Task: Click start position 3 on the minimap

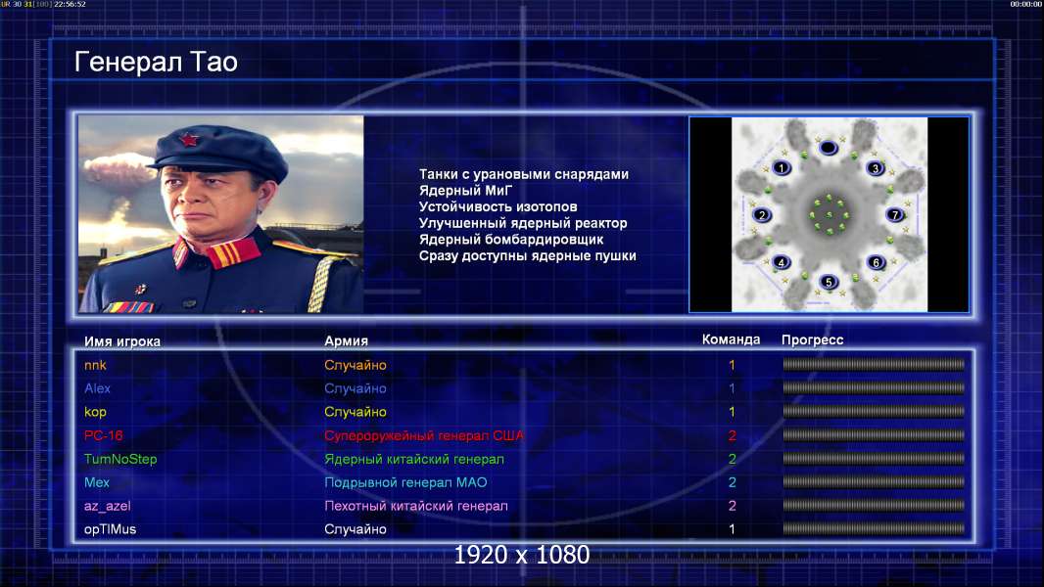Action: click(x=876, y=167)
